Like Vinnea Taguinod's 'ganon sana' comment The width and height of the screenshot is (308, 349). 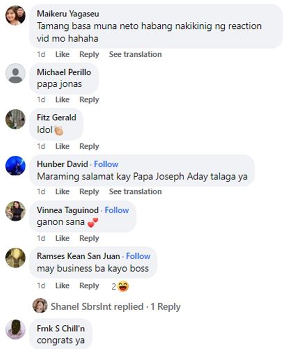coord(62,238)
